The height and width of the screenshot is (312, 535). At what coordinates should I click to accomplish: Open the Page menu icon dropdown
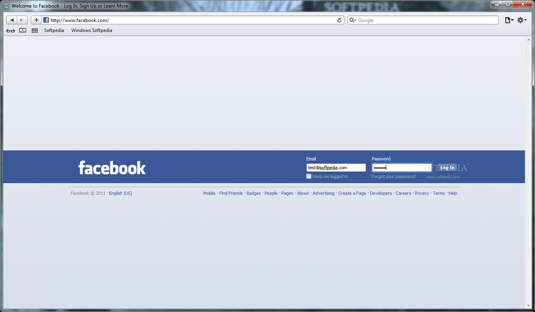coord(509,20)
